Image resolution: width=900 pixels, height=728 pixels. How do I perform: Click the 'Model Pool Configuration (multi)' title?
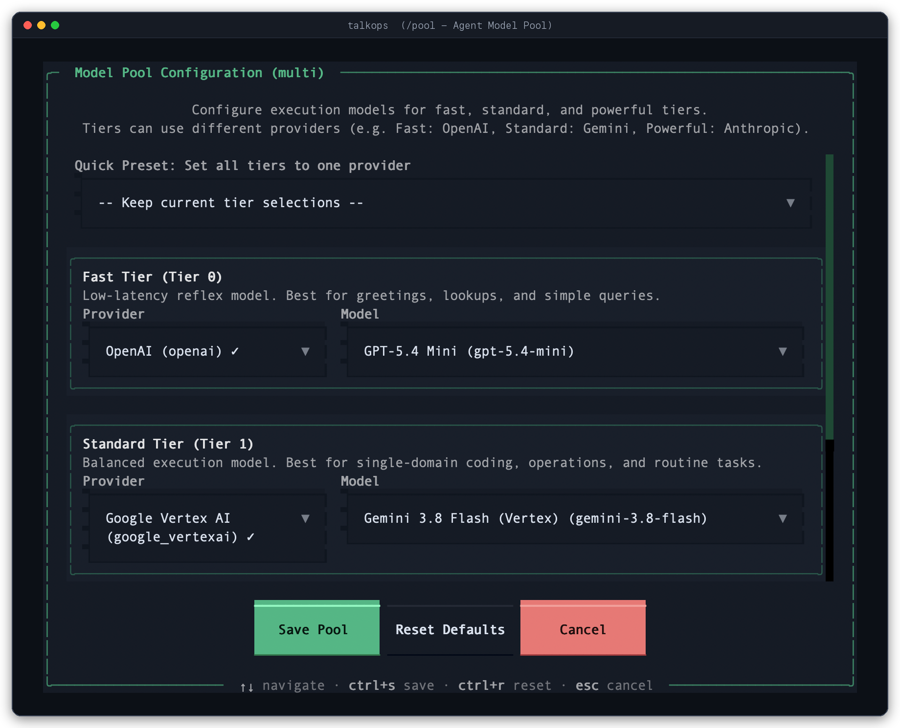coord(200,73)
